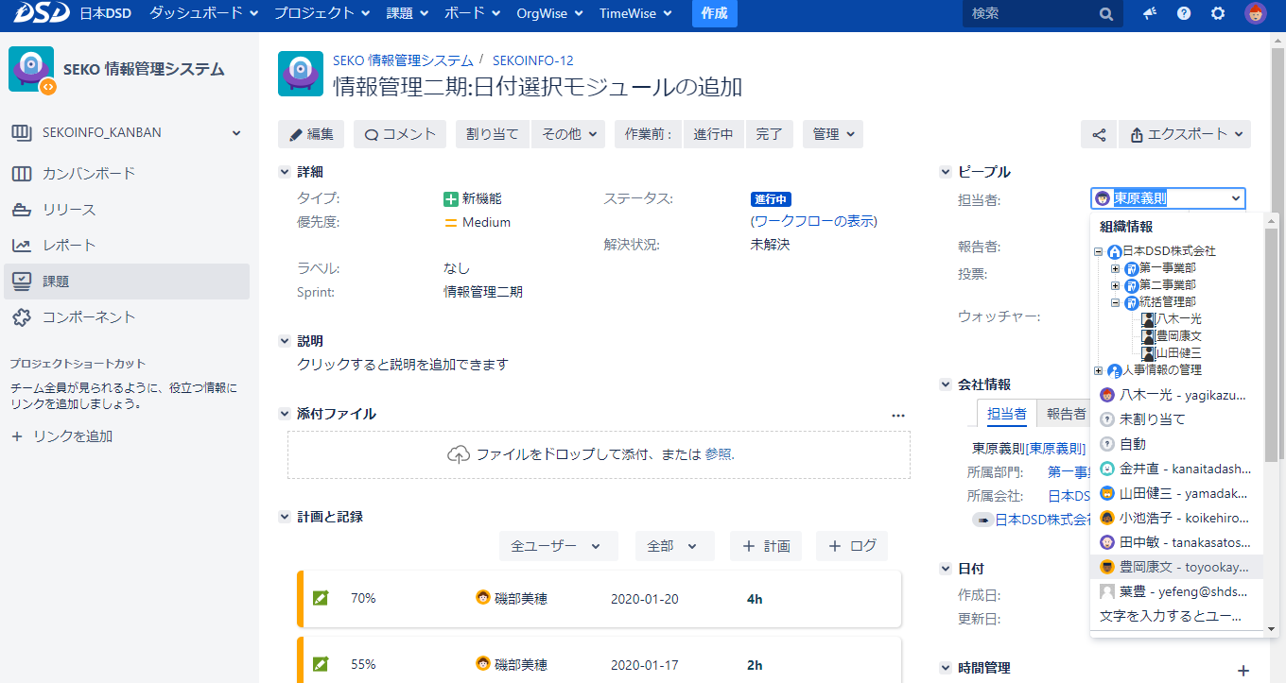Choose 自動 from assignee list

pos(1177,444)
